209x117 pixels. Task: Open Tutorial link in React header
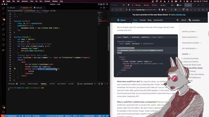(142, 20)
